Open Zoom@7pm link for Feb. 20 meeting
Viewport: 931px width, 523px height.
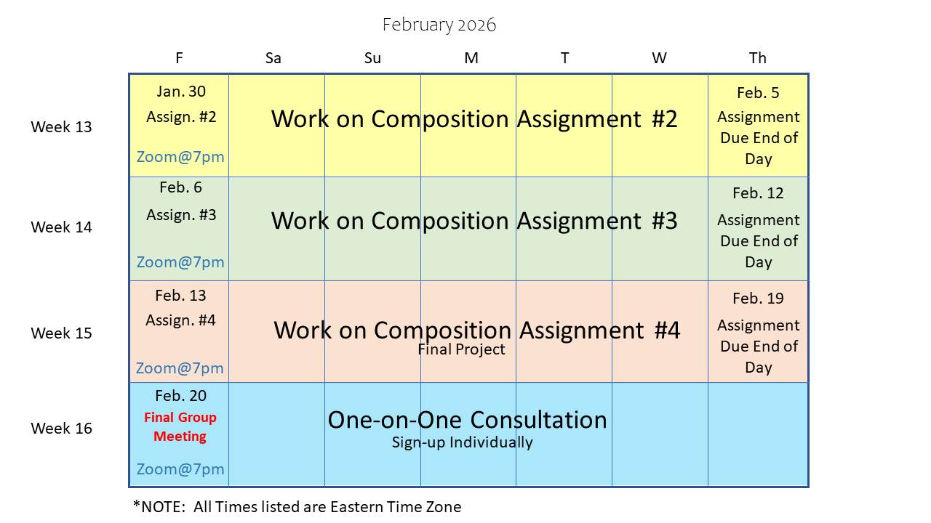coord(180,469)
